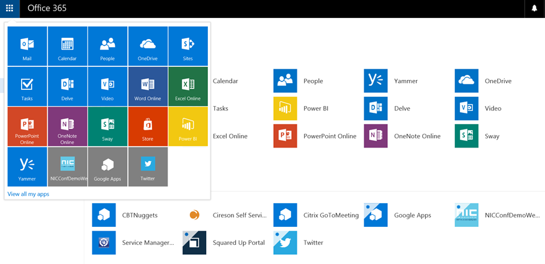The image size is (545, 264).
Task: Open OneNote Online icon in main list
Action: point(376,136)
